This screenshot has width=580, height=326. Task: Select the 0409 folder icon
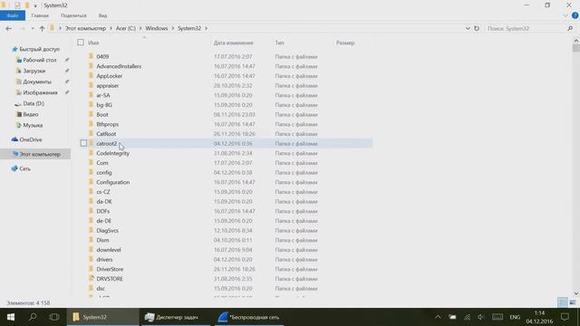point(91,56)
